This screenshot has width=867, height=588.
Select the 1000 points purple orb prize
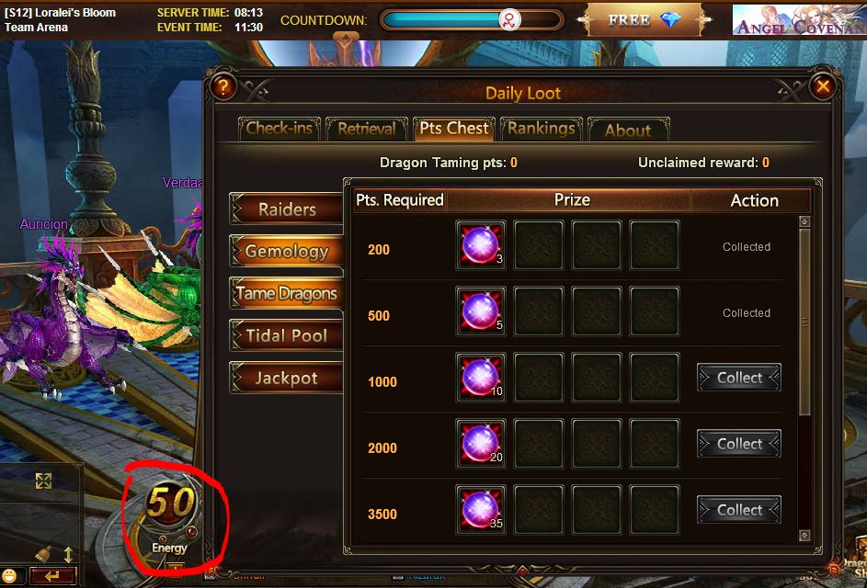click(x=481, y=378)
